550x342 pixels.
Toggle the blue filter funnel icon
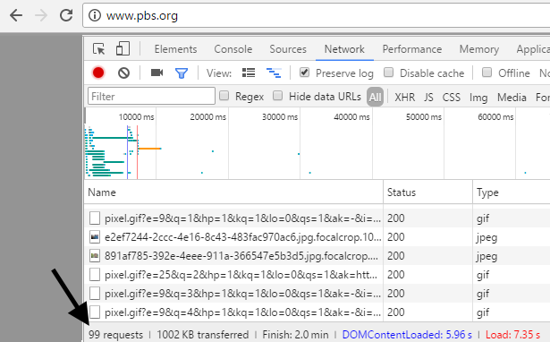(182, 73)
